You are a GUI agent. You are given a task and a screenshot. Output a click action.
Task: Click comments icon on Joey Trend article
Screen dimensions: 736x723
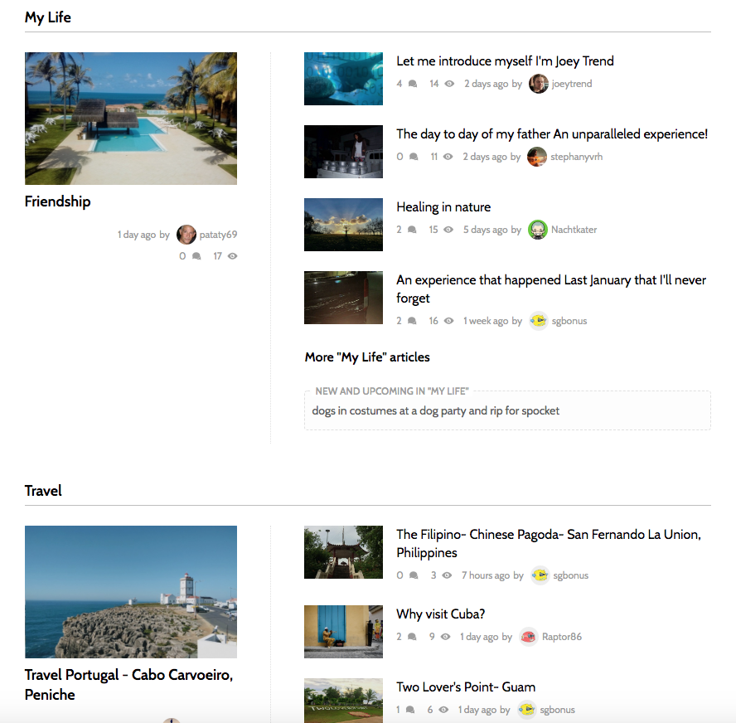(413, 84)
